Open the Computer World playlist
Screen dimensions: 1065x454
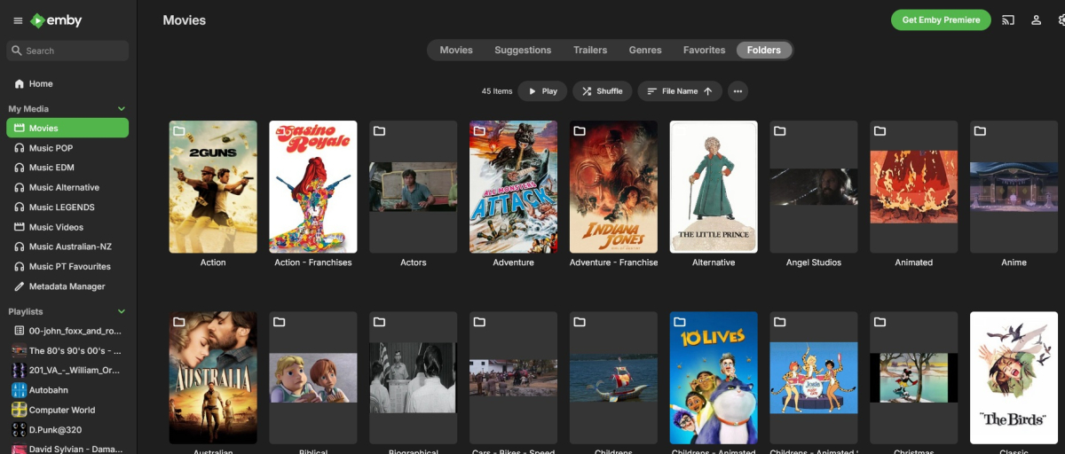tap(67, 410)
